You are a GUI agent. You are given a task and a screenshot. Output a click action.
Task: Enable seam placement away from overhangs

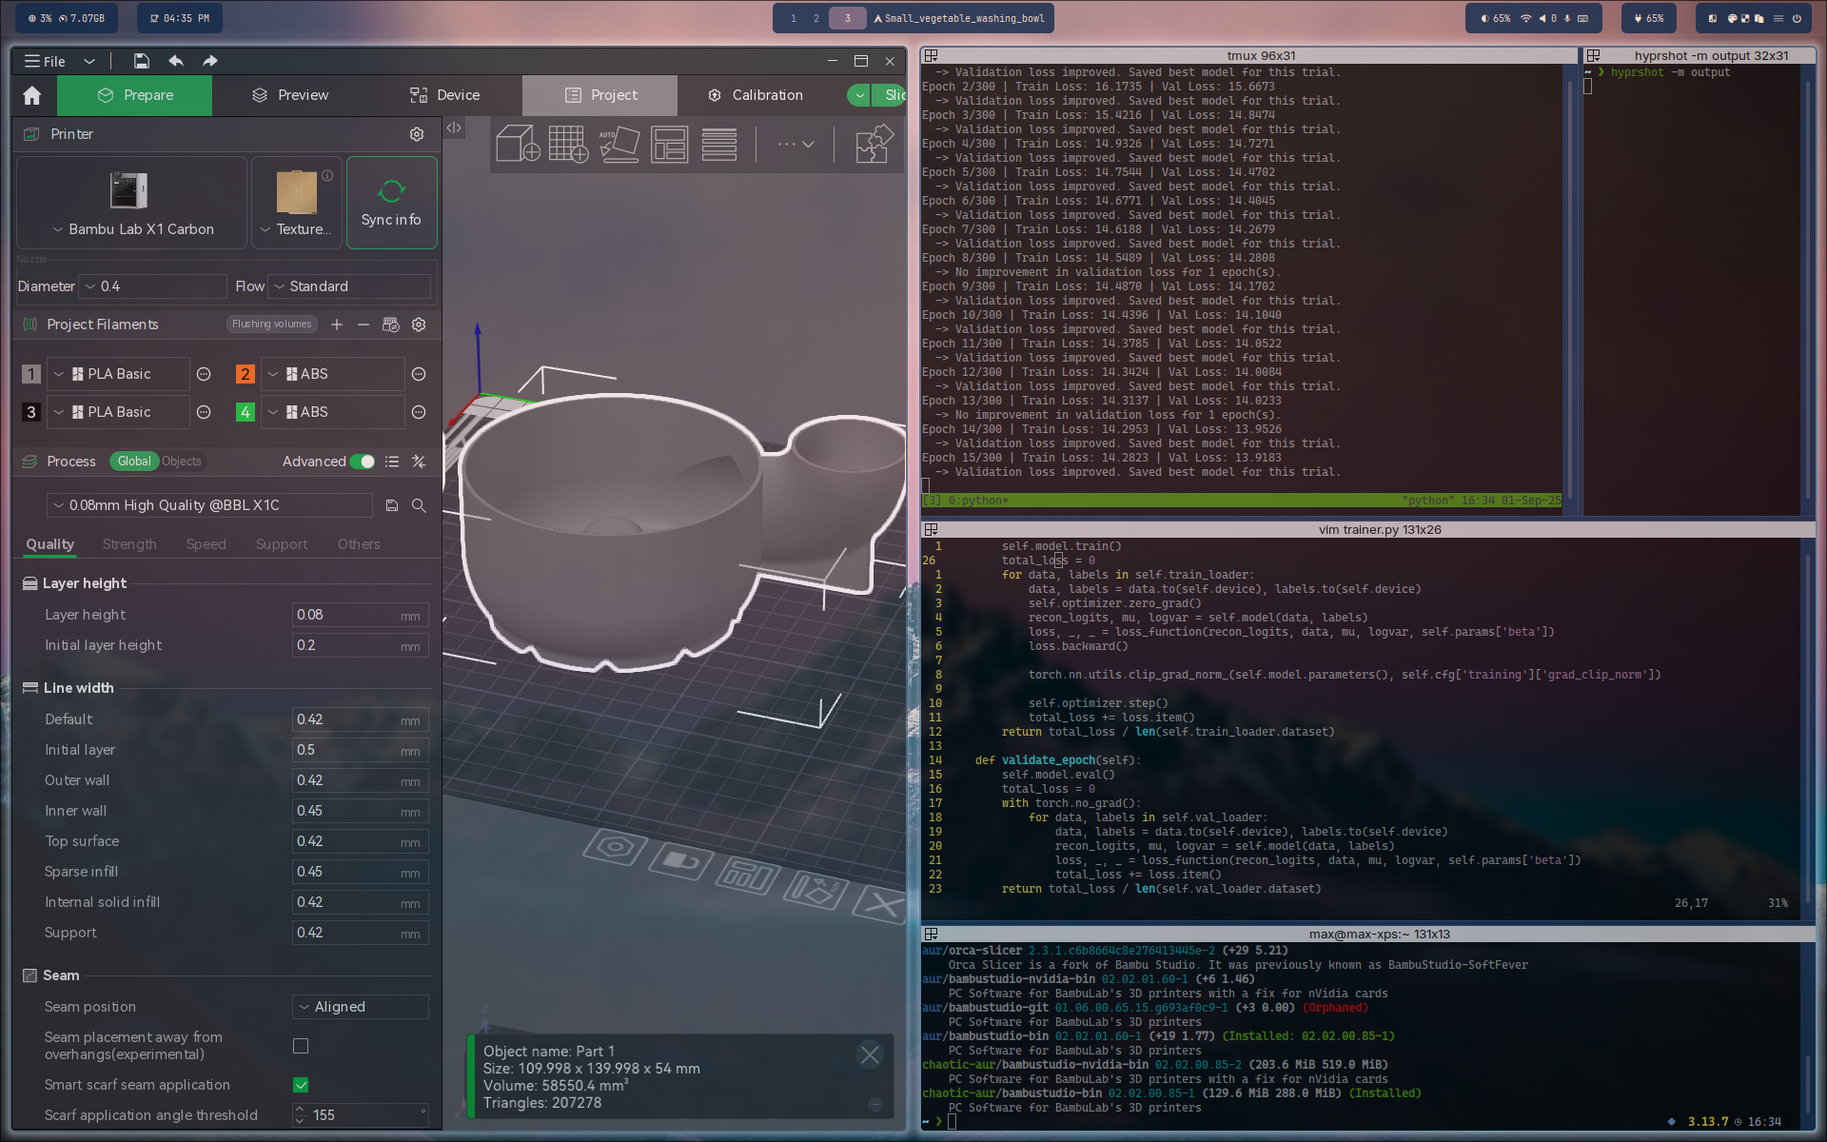[x=301, y=1046]
